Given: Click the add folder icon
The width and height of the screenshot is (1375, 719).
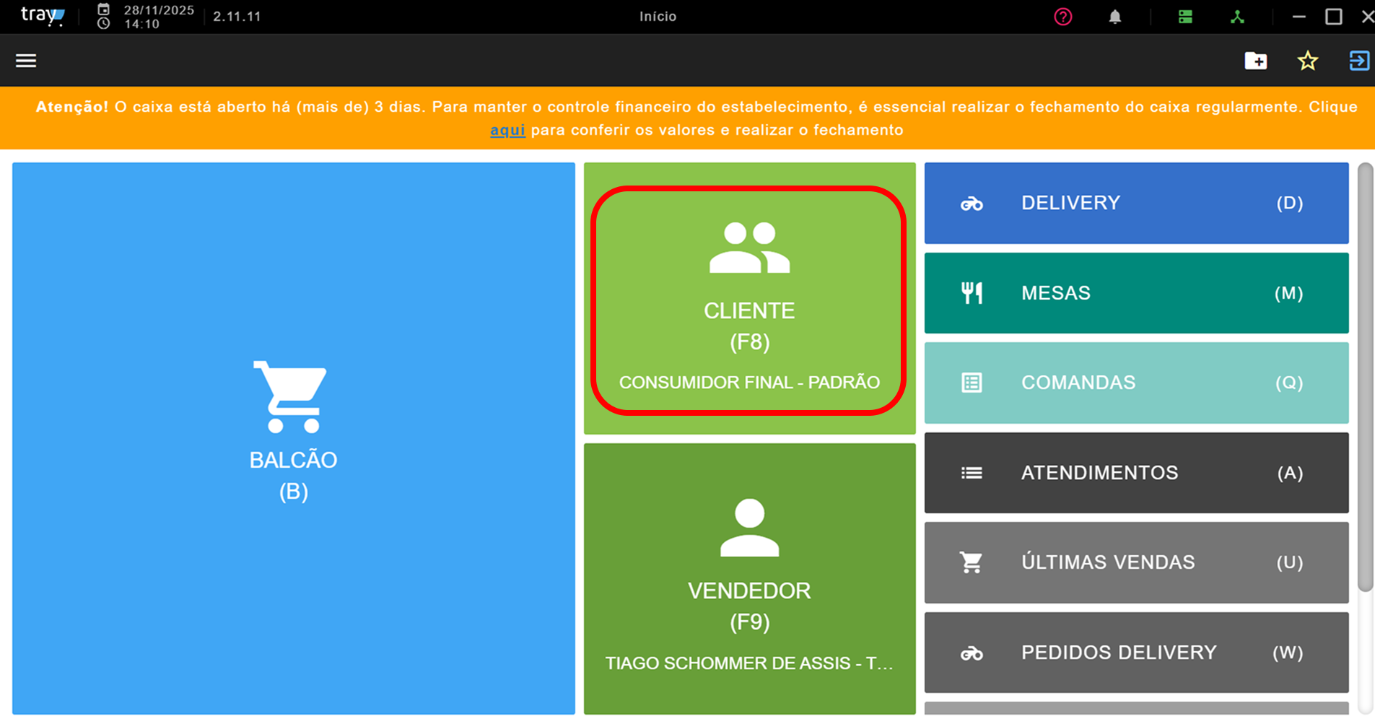Looking at the screenshot, I should tap(1256, 61).
